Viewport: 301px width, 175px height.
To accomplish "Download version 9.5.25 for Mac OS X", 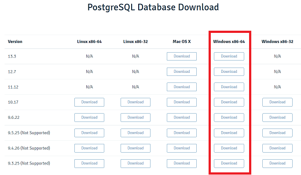I will 182,133.
